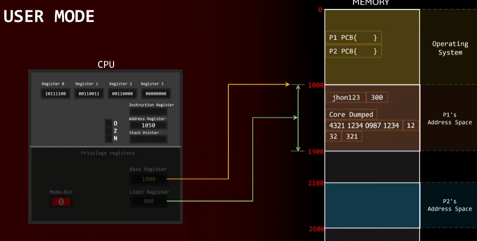
Task: Click the Register 1 label
Action: (x=86, y=83)
